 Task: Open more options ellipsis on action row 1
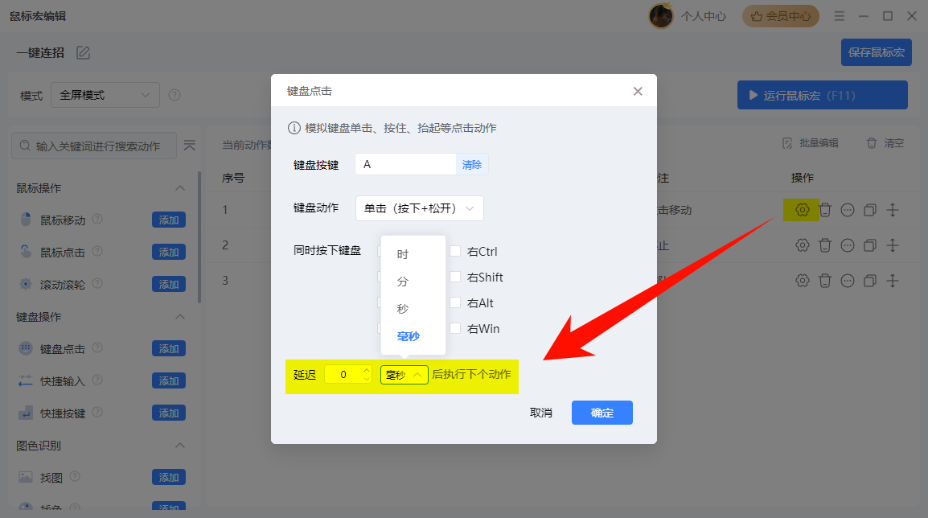pos(847,210)
